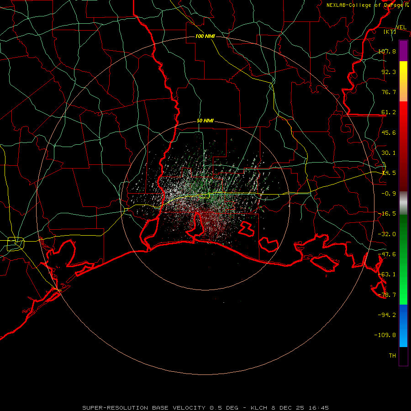Image resolution: width=411 pixels, height=411 pixels.
Task: Click the gray near-zero segment of color bar
Action: (x=403, y=203)
